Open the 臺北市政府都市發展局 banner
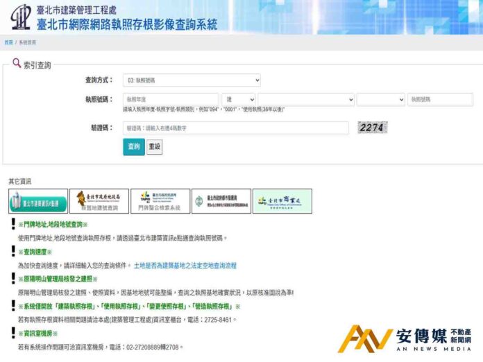Image resolution: width=483 pixels, height=362 pixels. tap(221, 201)
